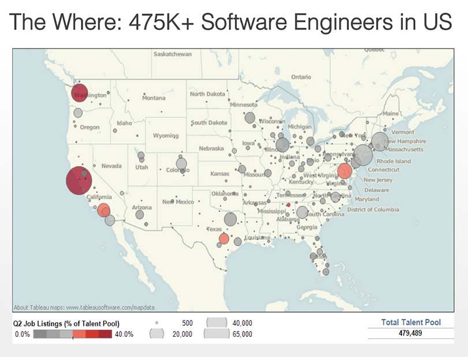The height and width of the screenshot is (357, 468).
Task: Click the Total Talent Pool value 479,489
Action: 411,333
